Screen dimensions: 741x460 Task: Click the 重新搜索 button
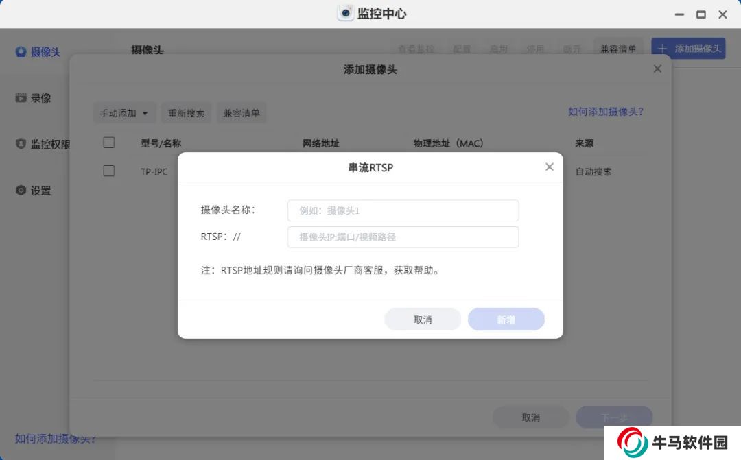click(x=187, y=113)
